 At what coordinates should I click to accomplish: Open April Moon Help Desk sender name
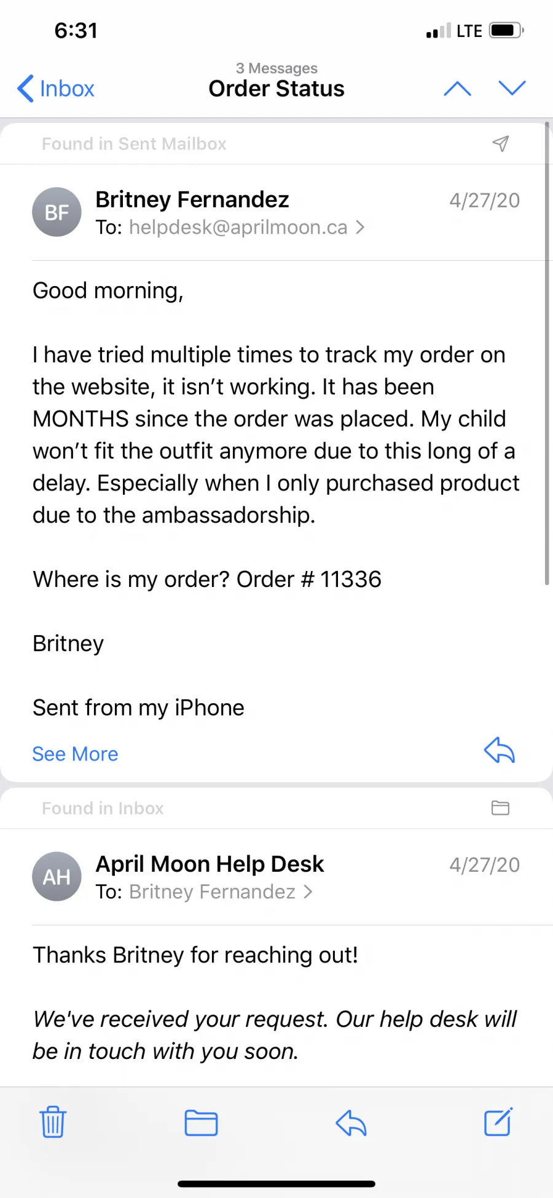pyautogui.click(x=210, y=864)
